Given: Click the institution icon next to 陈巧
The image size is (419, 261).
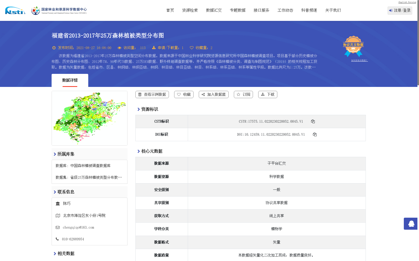Looking at the screenshot, I should click(x=58, y=204).
